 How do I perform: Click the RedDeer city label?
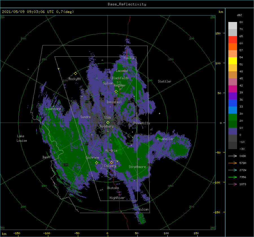120,85
